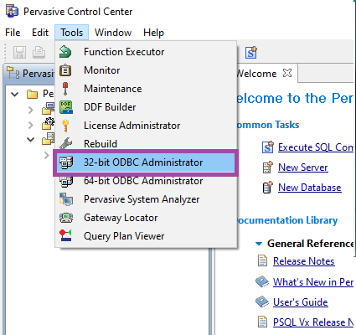Open the Window menu

click(x=113, y=33)
